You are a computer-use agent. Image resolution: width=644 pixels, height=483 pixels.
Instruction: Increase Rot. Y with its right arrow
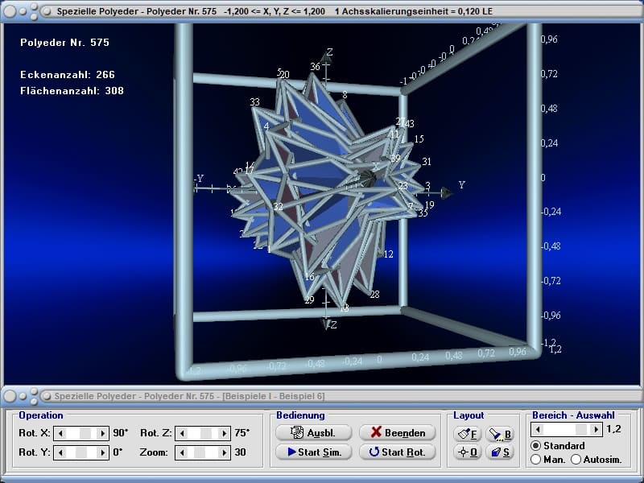(103, 452)
